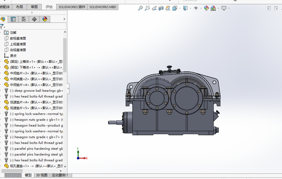Switch to the ConfigurationManager tab icon
The width and height of the screenshot is (282, 179).
coord(23,19)
